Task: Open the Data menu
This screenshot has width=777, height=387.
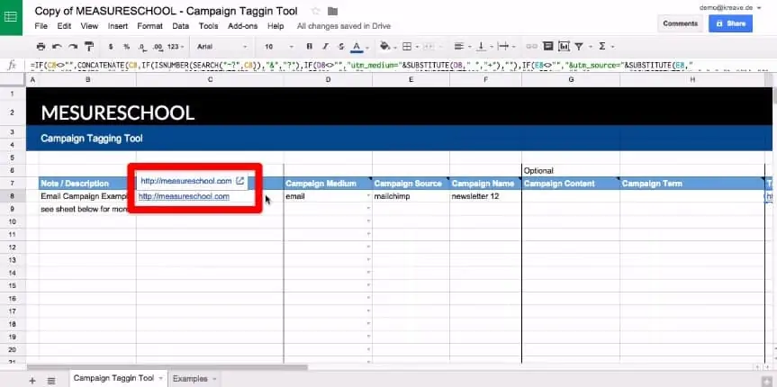Action: [180, 26]
